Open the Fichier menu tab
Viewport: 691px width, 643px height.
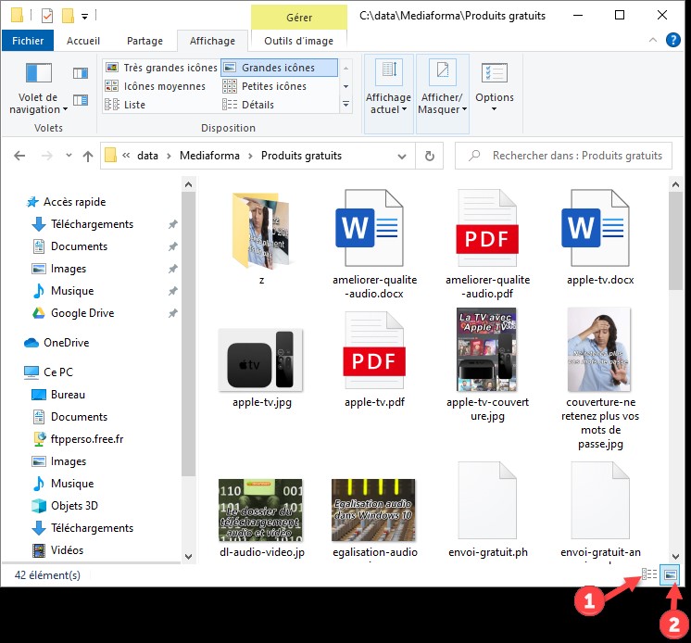(28, 41)
